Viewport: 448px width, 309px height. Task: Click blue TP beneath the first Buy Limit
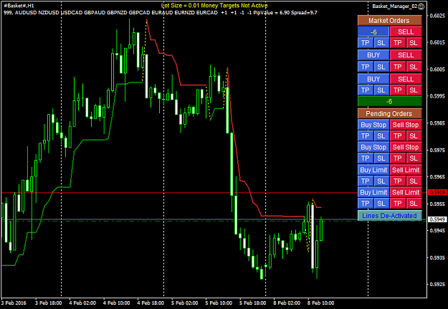pyautogui.click(x=365, y=181)
